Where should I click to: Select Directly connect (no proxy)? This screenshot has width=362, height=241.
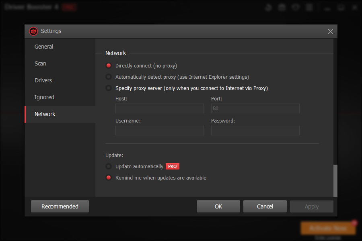pos(109,65)
